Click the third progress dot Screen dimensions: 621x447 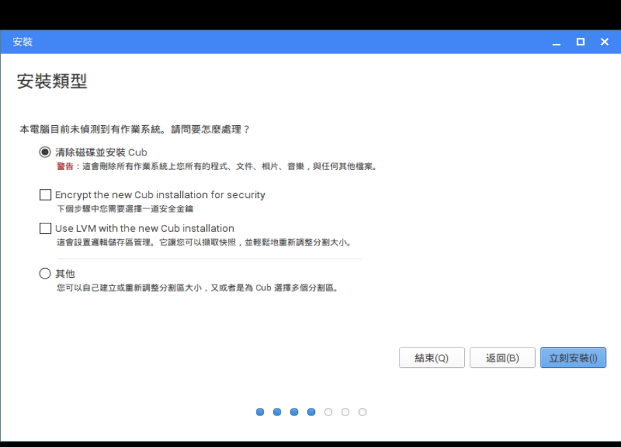click(x=294, y=412)
